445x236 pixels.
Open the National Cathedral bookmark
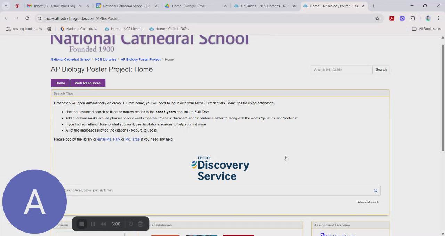pos(79,29)
